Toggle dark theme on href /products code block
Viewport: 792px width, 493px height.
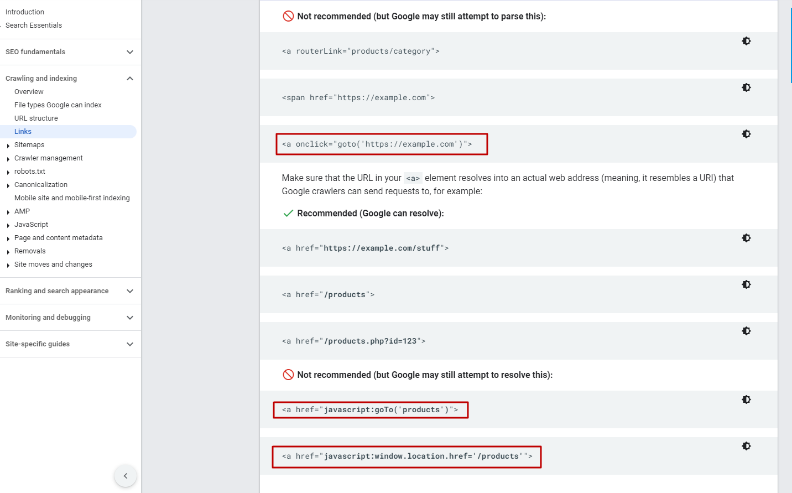[x=746, y=284]
